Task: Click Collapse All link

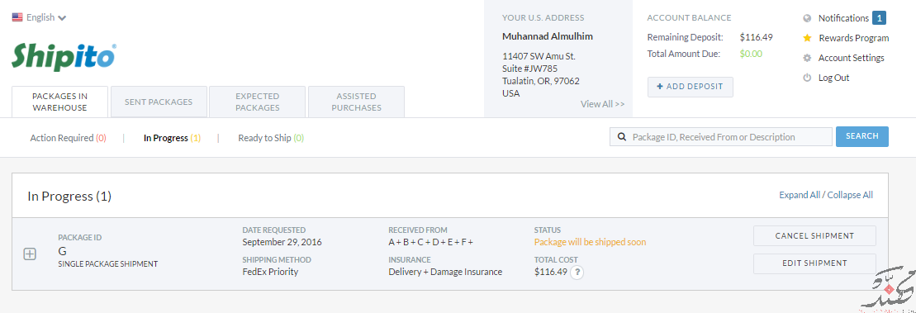Action: [850, 195]
